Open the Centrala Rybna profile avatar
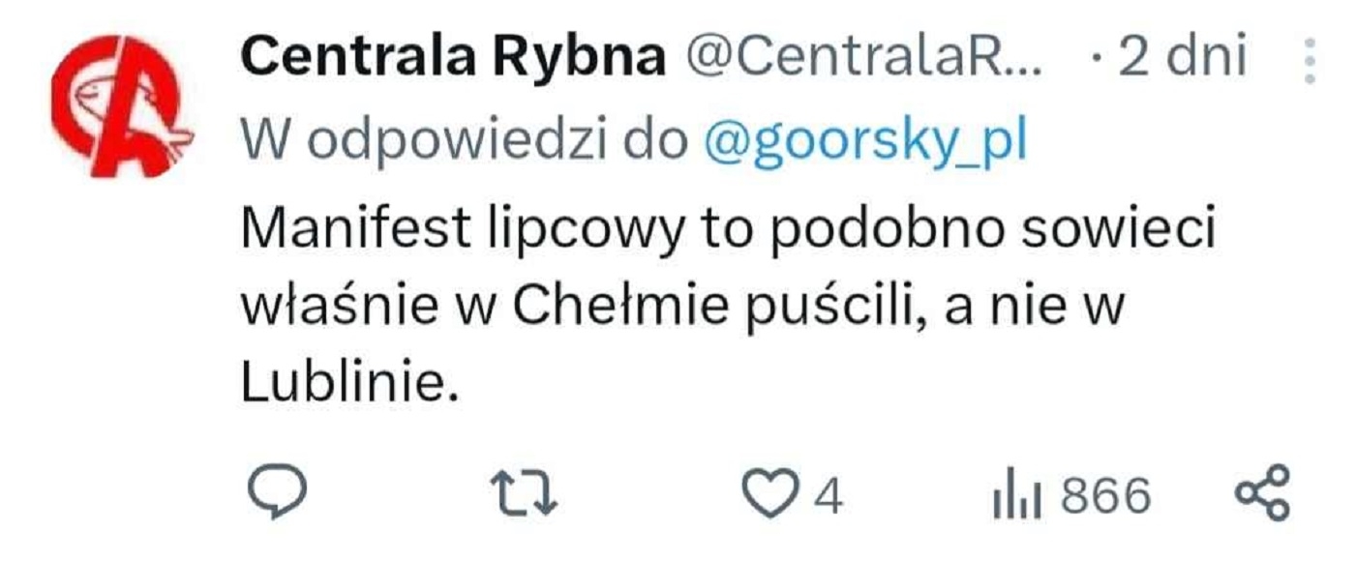Viewport: 1356px width, 561px height. [x=123, y=106]
